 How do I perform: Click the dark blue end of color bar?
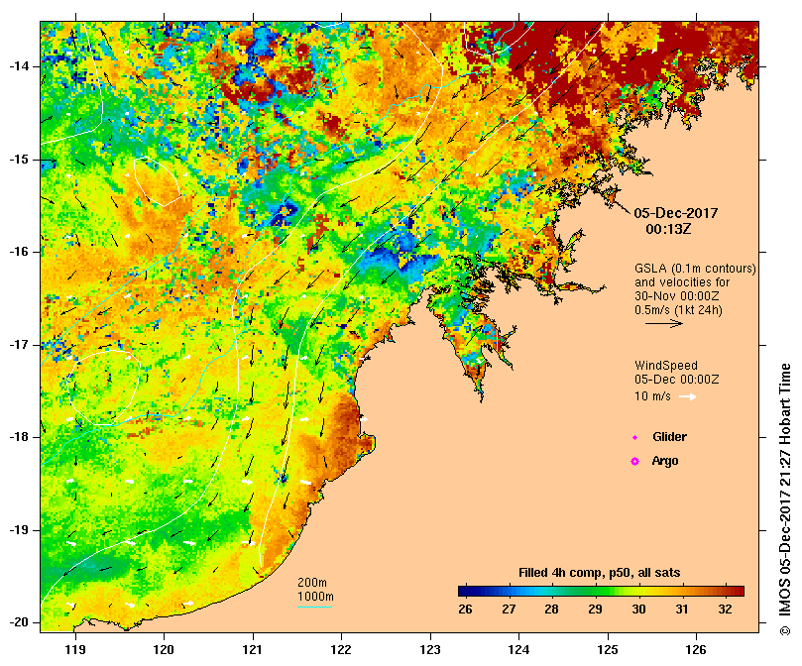463,592
